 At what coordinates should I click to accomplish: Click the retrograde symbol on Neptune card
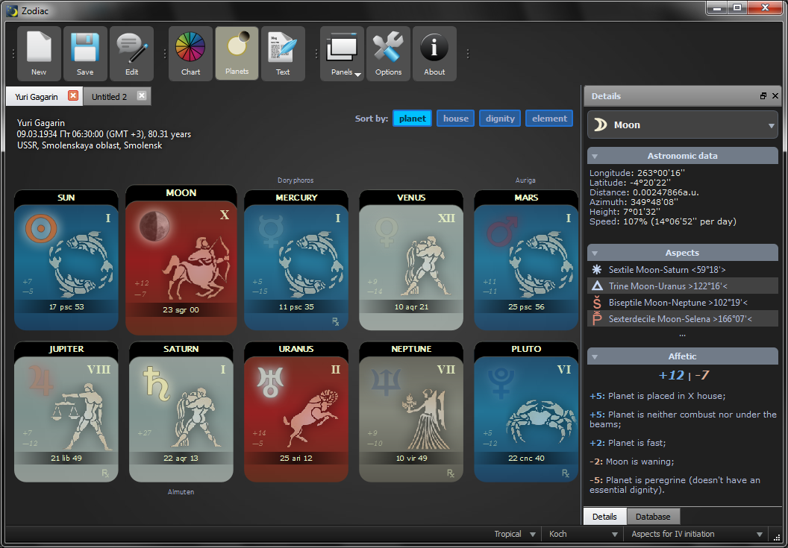[451, 473]
